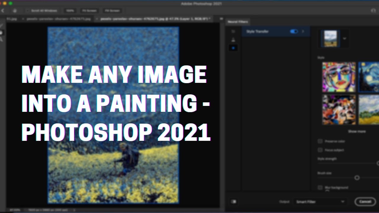Click the Brush size slider handle
This screenshot has height=213, width=379.
(357, 178)
